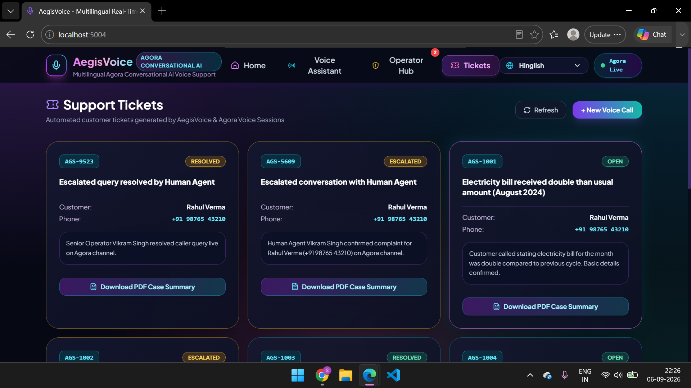Refresh the support tickets list
Screen dimensions: 691x388
pos(541,110)
